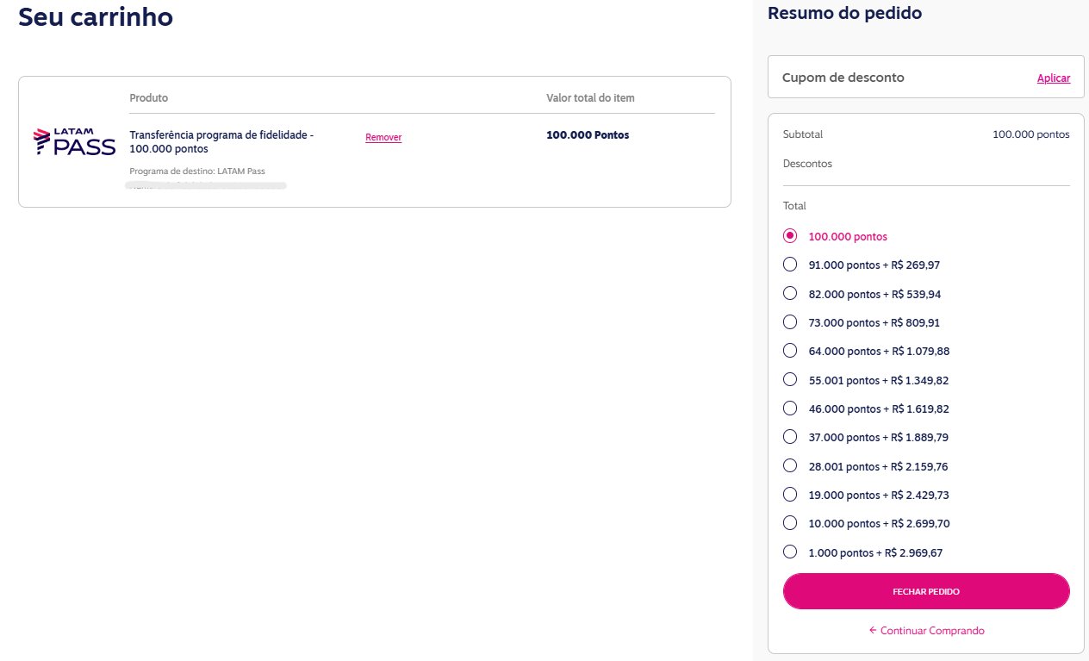Select 91.000 pontos + R$ 269,97 option
The image size is (1089, 661).
coord(790,265)
